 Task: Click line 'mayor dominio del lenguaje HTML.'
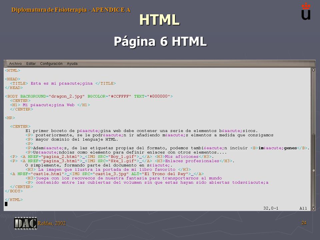72,139
